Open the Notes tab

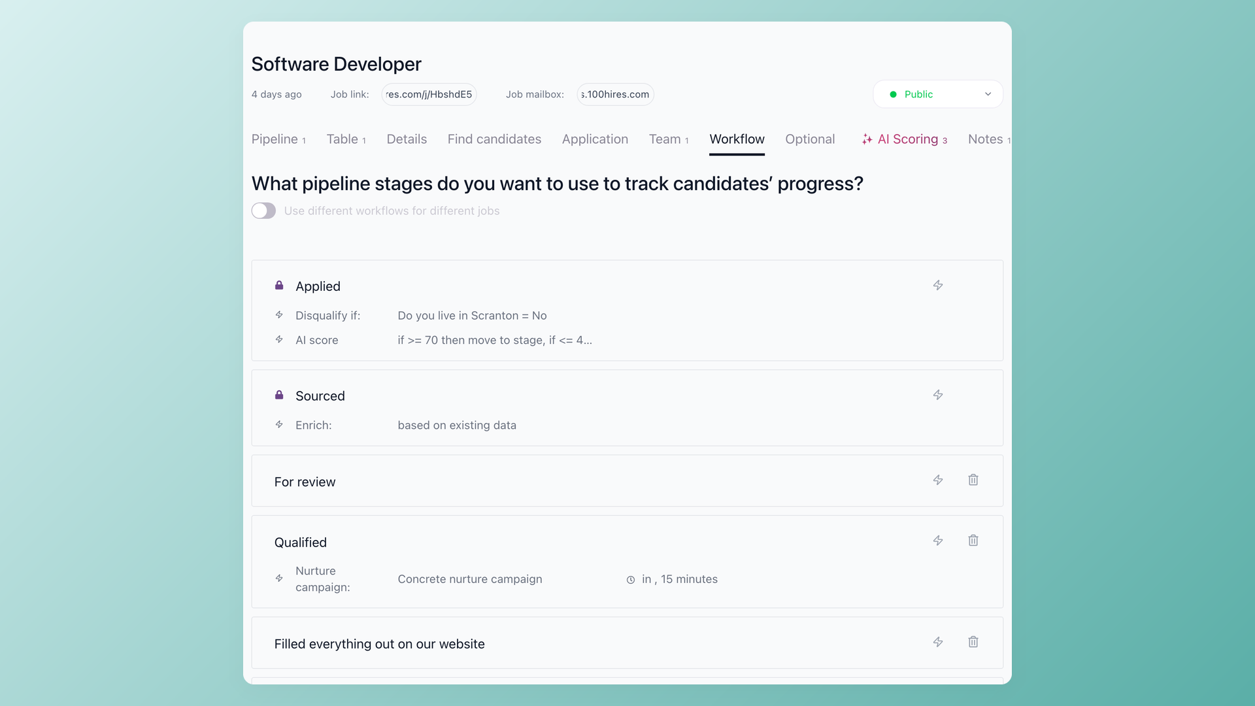[x=989, y=139]
